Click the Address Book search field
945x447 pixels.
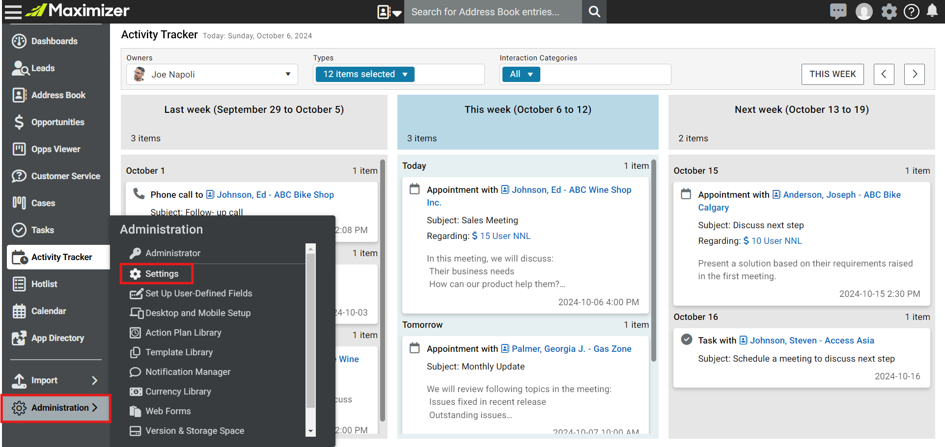click(493, 12)
